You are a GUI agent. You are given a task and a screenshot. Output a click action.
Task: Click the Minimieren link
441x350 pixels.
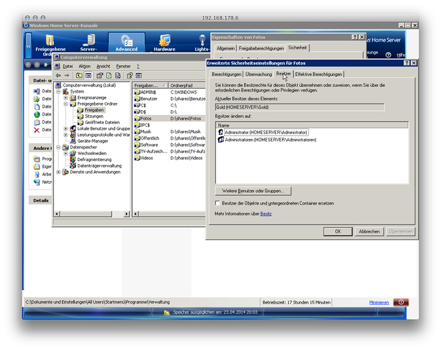tap(379, 302)
